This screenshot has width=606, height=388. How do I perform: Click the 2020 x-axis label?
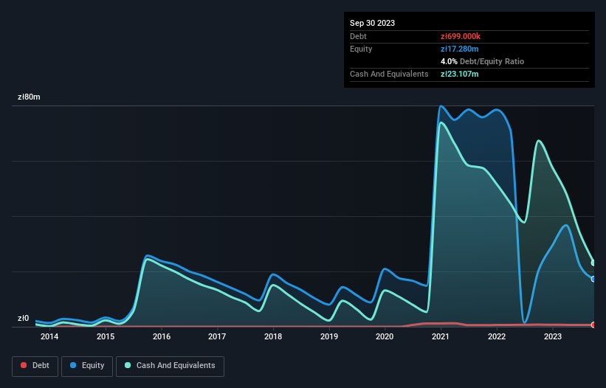[385, 336]
